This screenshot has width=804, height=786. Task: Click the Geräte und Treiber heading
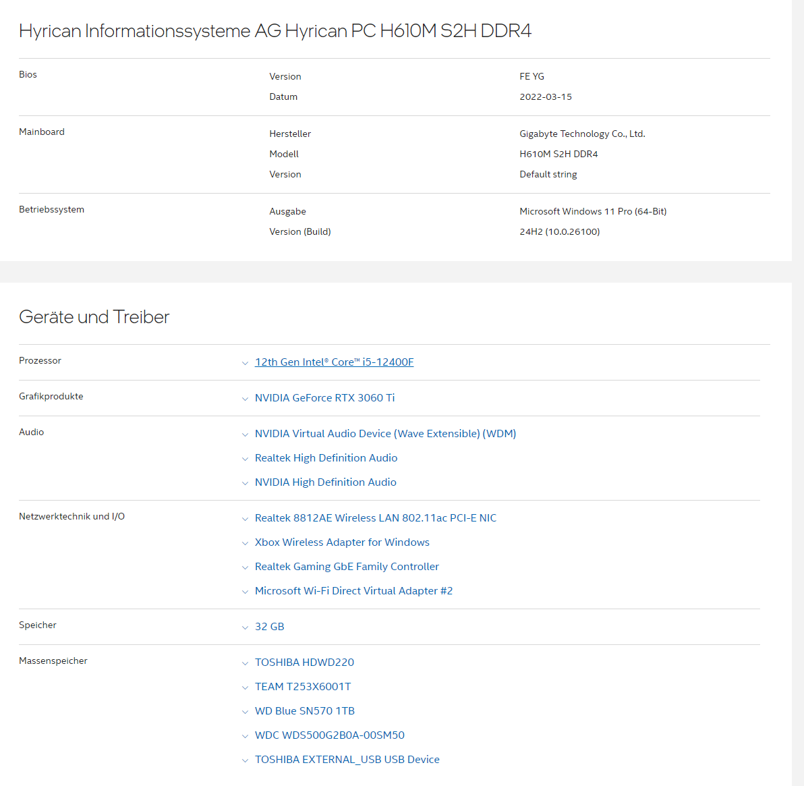[94, 316]
